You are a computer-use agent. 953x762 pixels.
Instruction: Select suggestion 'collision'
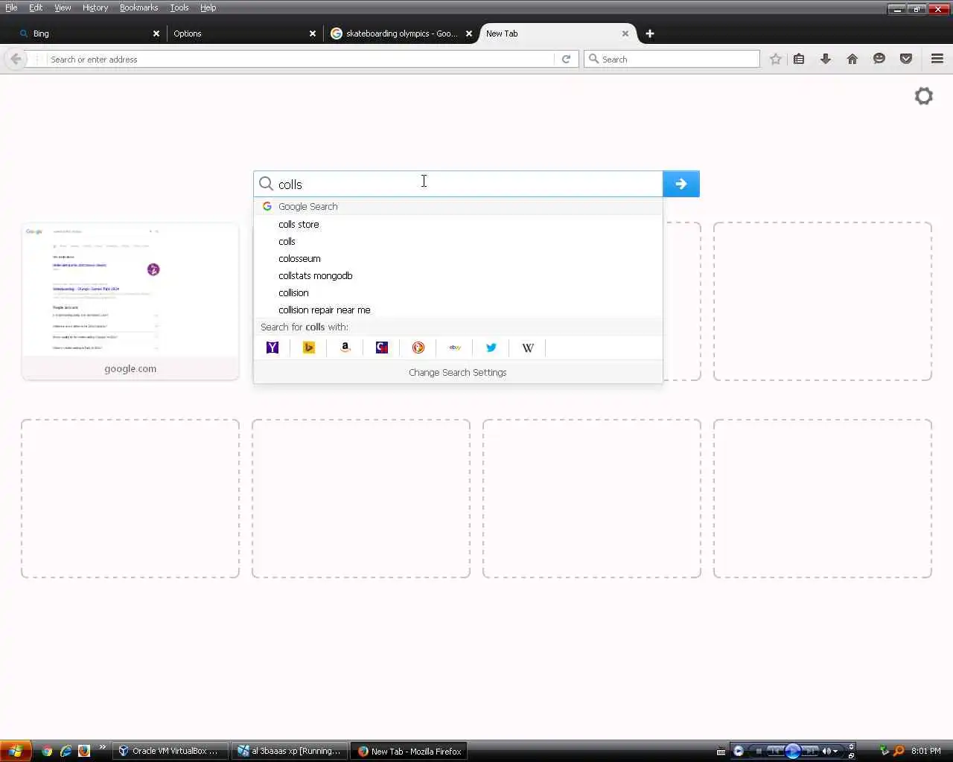pos(458,292)
